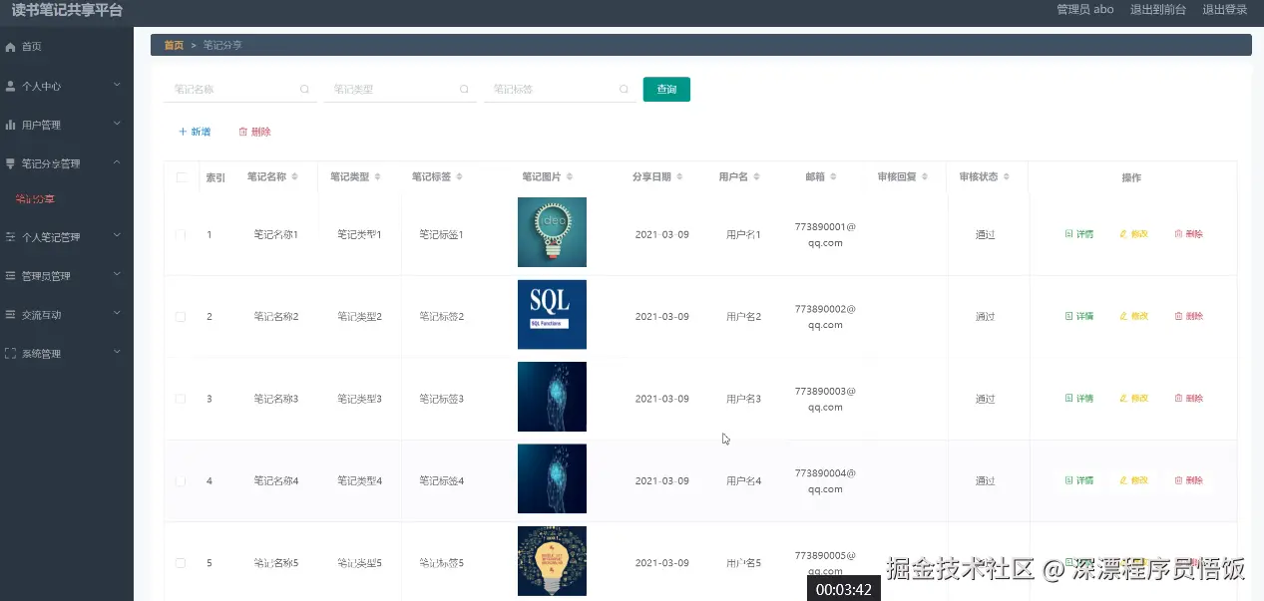Click 修改 for 笔记名称1 row
1264x601 pixels.
point(1134,234)
